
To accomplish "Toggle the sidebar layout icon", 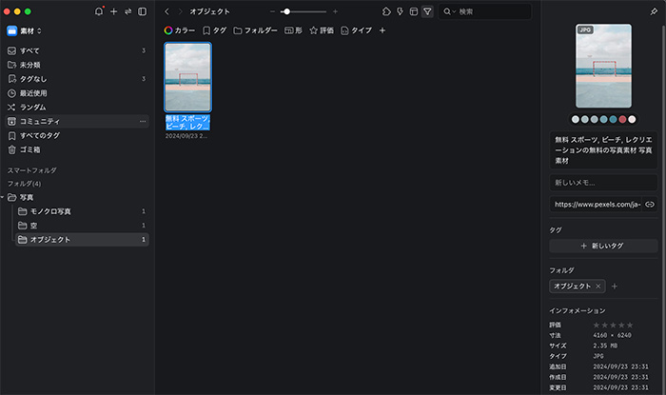I will tap(142, 11).
